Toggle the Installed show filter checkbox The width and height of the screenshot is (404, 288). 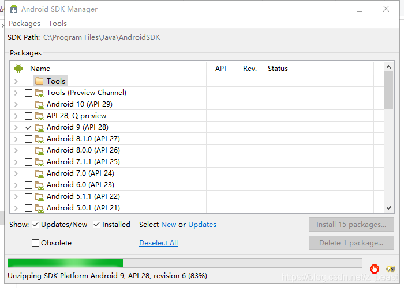(x=96, y=225)
